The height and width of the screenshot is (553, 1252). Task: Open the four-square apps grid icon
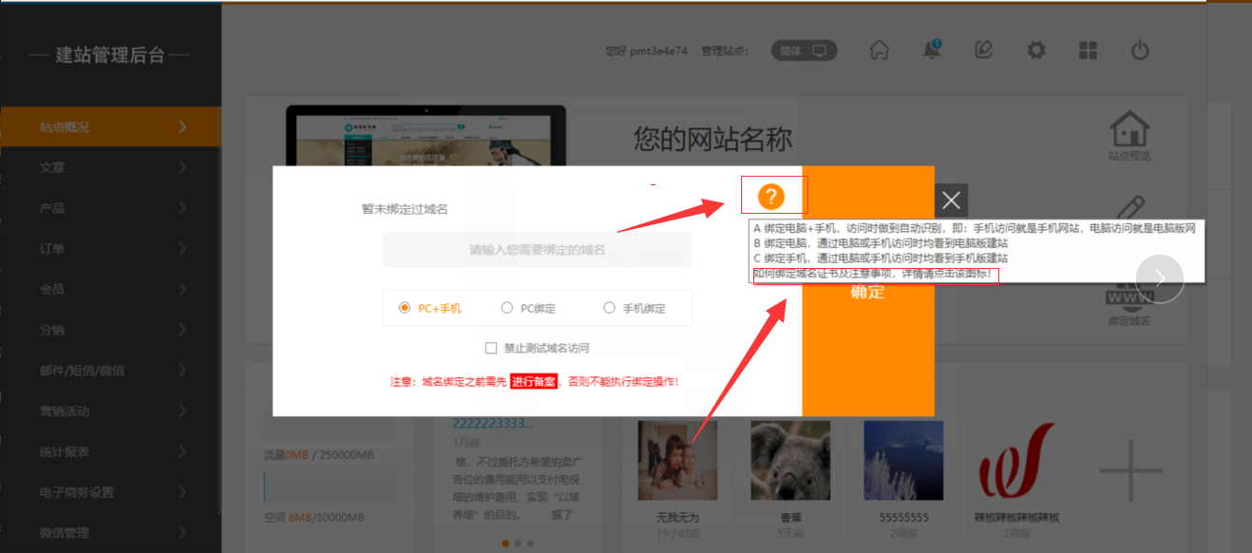point(1089,50)
